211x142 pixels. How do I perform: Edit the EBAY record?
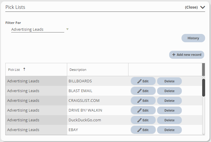143,130
